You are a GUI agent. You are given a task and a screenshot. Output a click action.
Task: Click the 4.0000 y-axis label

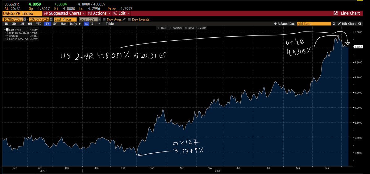click(359, 108)
